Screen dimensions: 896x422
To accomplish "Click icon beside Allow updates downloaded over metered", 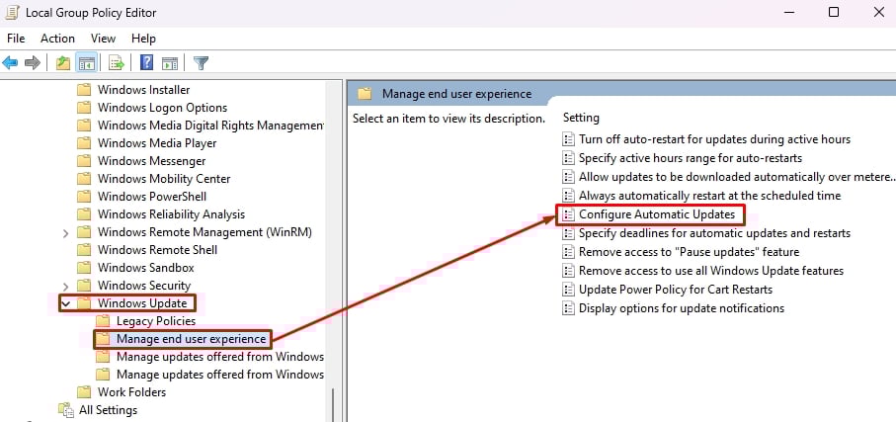I will 568,177.
